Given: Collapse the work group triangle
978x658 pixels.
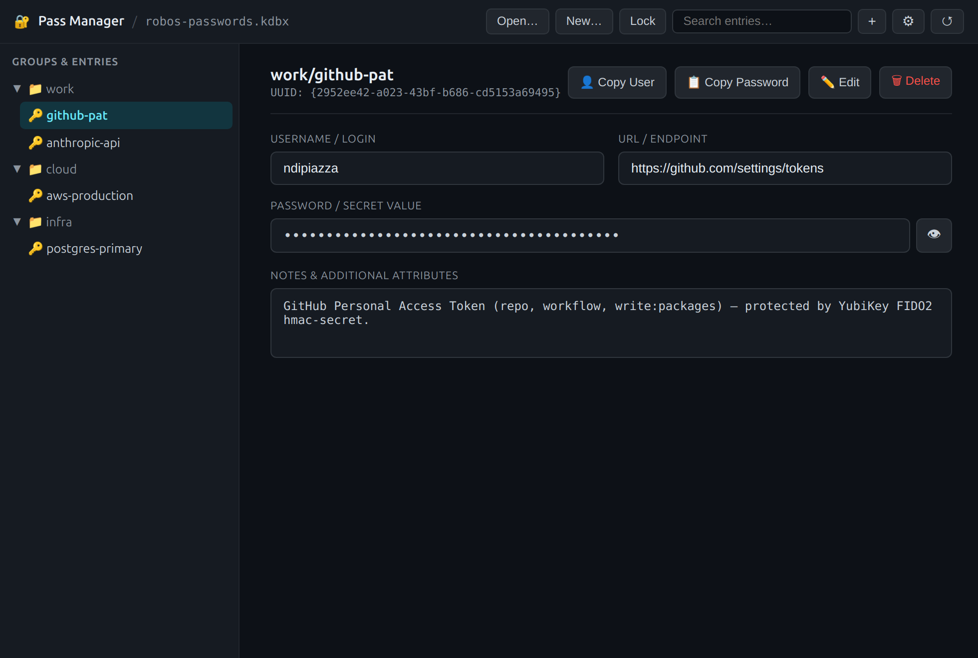Looking at the screenshot, I should pos(17,89).
